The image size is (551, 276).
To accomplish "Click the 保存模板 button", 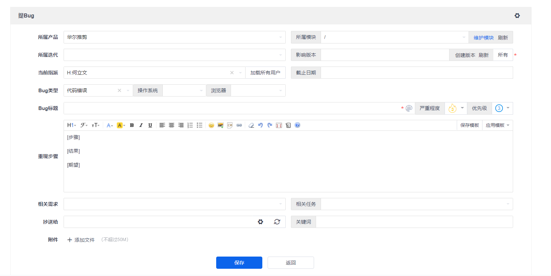I will pos(470,125).
